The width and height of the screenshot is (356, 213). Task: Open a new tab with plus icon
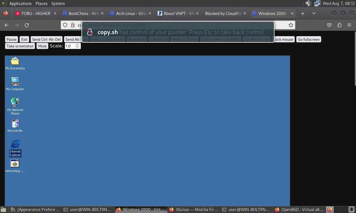pyautogui.click(x=303, y=13)
